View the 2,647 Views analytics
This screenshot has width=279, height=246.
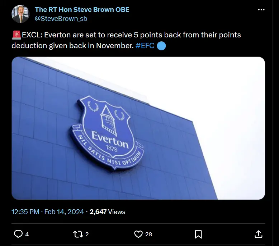pos(107,212)
